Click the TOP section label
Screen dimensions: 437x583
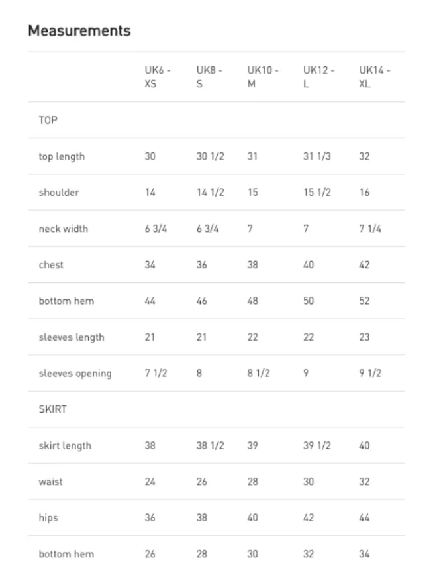48,120
